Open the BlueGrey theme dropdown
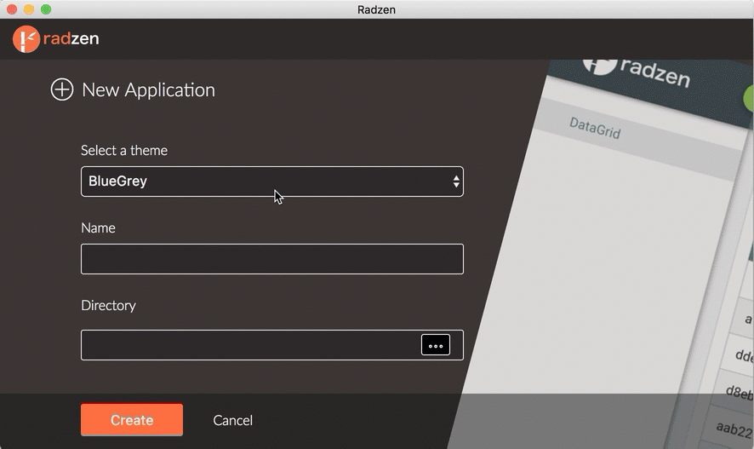This screenshot has height=449, width=754. (x=272, y=181)
